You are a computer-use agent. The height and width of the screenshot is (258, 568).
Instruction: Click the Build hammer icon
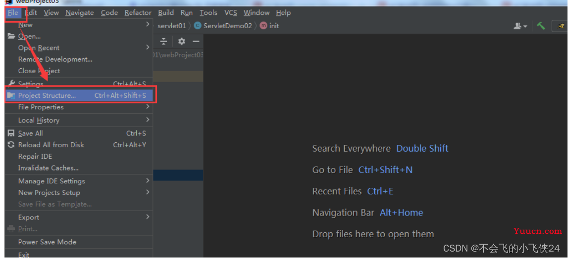coord(541,26)
